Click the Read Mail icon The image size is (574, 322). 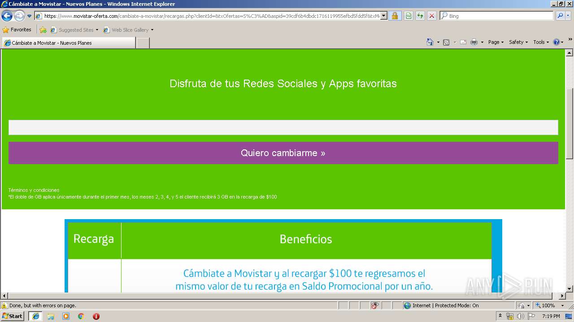tap(463, 42)
